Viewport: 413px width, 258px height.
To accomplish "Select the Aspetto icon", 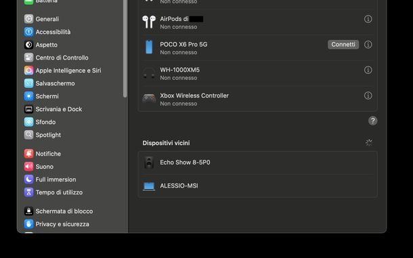I will (28, 45).
